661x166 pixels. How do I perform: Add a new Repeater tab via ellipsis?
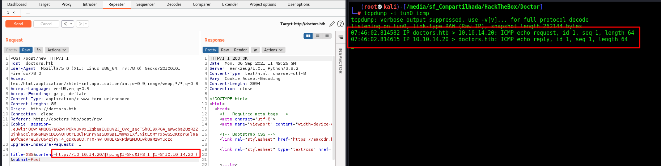click(28, 12)
